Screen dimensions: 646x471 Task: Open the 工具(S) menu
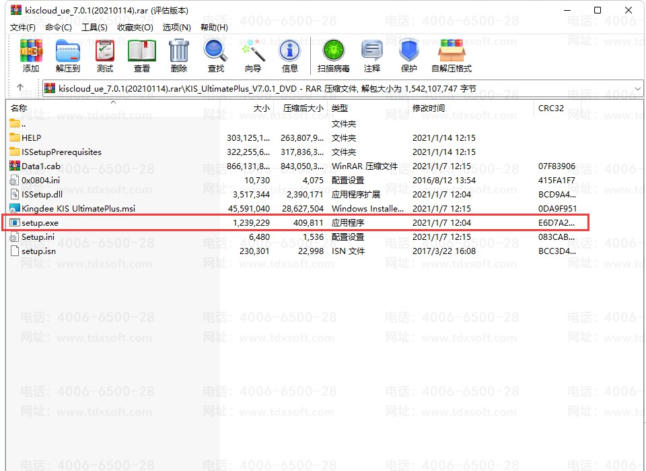[94, 28]
